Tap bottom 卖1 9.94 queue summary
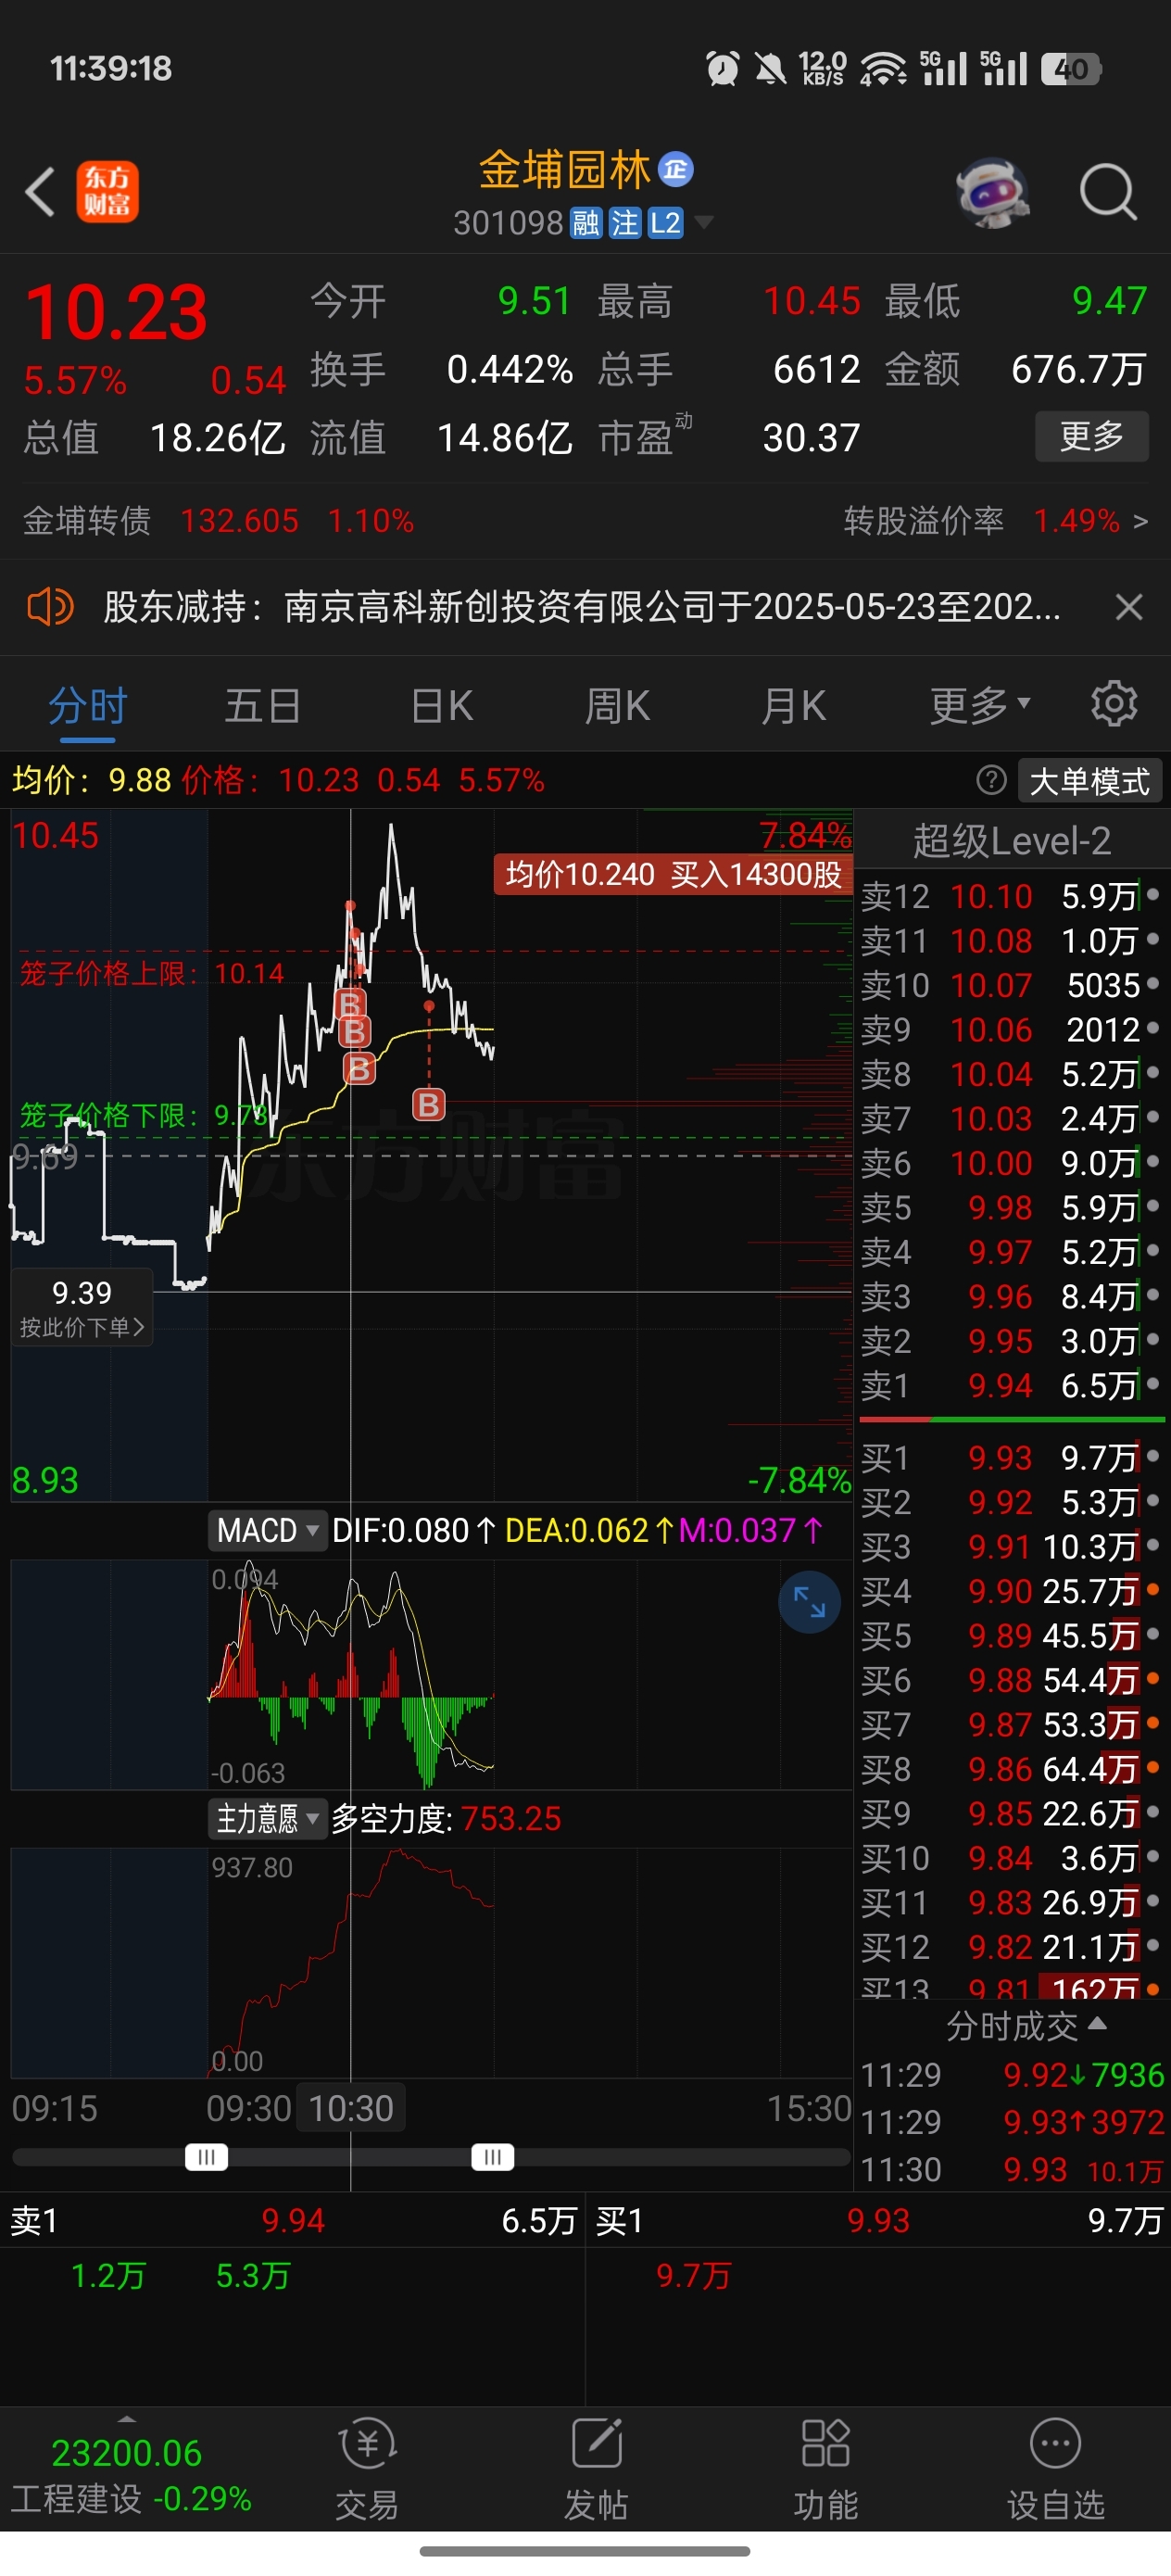The image size is (1171, 2576). click(x=292, y=2221)
